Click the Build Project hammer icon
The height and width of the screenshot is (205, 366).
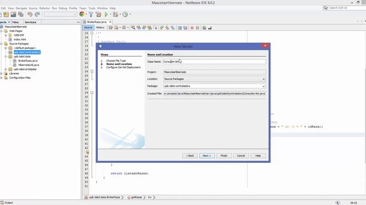[x=91, y=14]
